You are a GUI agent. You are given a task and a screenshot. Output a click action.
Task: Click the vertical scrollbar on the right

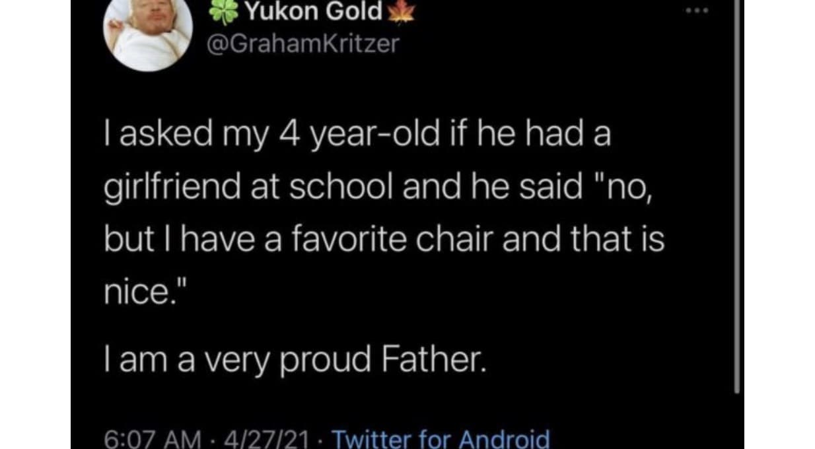point(737,198)
